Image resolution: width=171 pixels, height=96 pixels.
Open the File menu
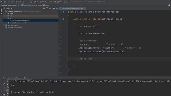[x=5, y=2]
